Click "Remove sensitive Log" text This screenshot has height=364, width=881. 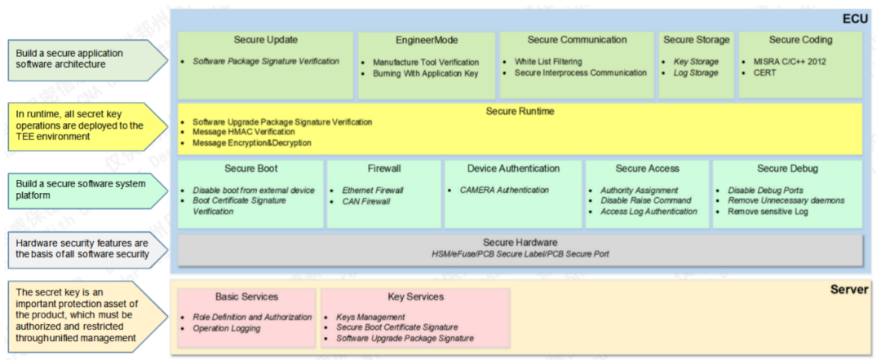click(x=768, y=212)
